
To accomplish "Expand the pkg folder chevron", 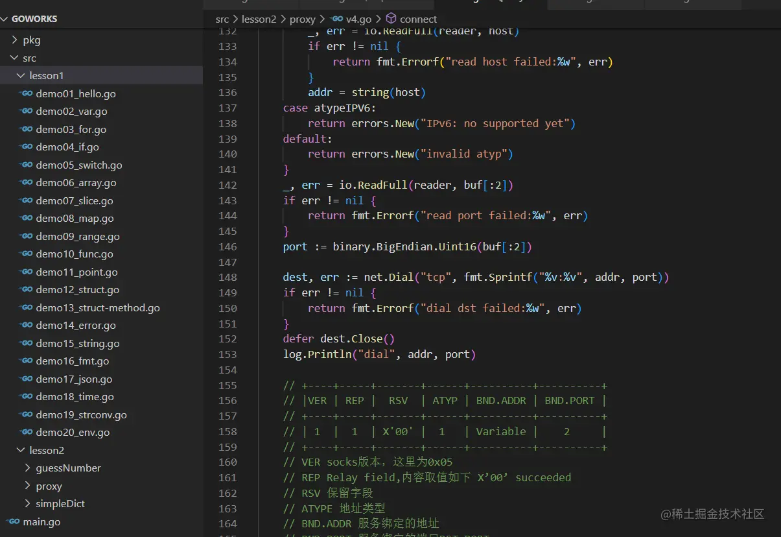I will (x=14, y=40).
